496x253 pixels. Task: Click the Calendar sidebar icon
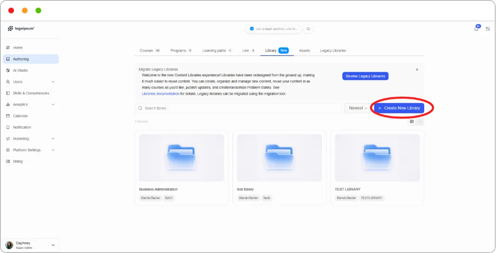coord(8,116)
